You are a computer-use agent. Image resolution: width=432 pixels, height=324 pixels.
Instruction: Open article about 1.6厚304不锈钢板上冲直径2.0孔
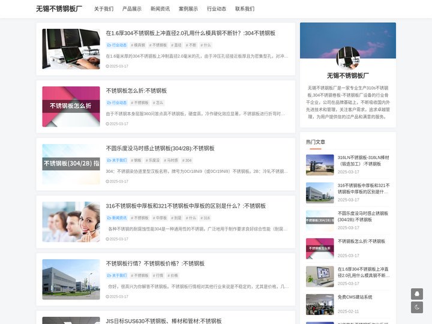coord(191,33)
